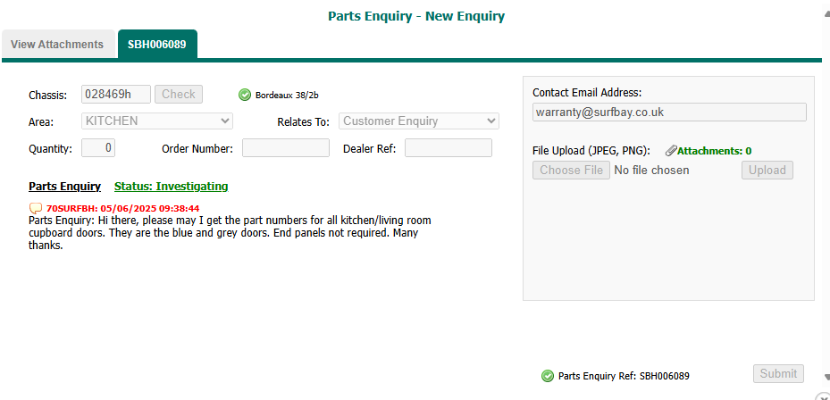Open the Area dropdown showing KITCHEN
The width and height of the screenshot is (830, 400).
click(157, 121)
